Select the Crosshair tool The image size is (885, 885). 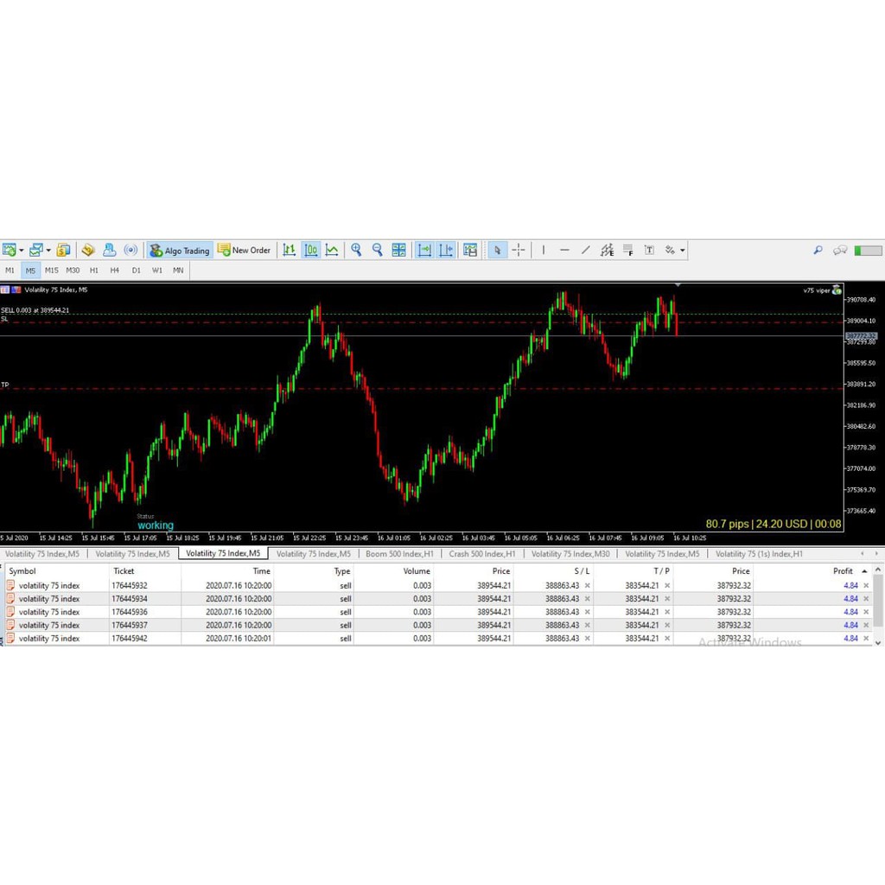[519, 251]
